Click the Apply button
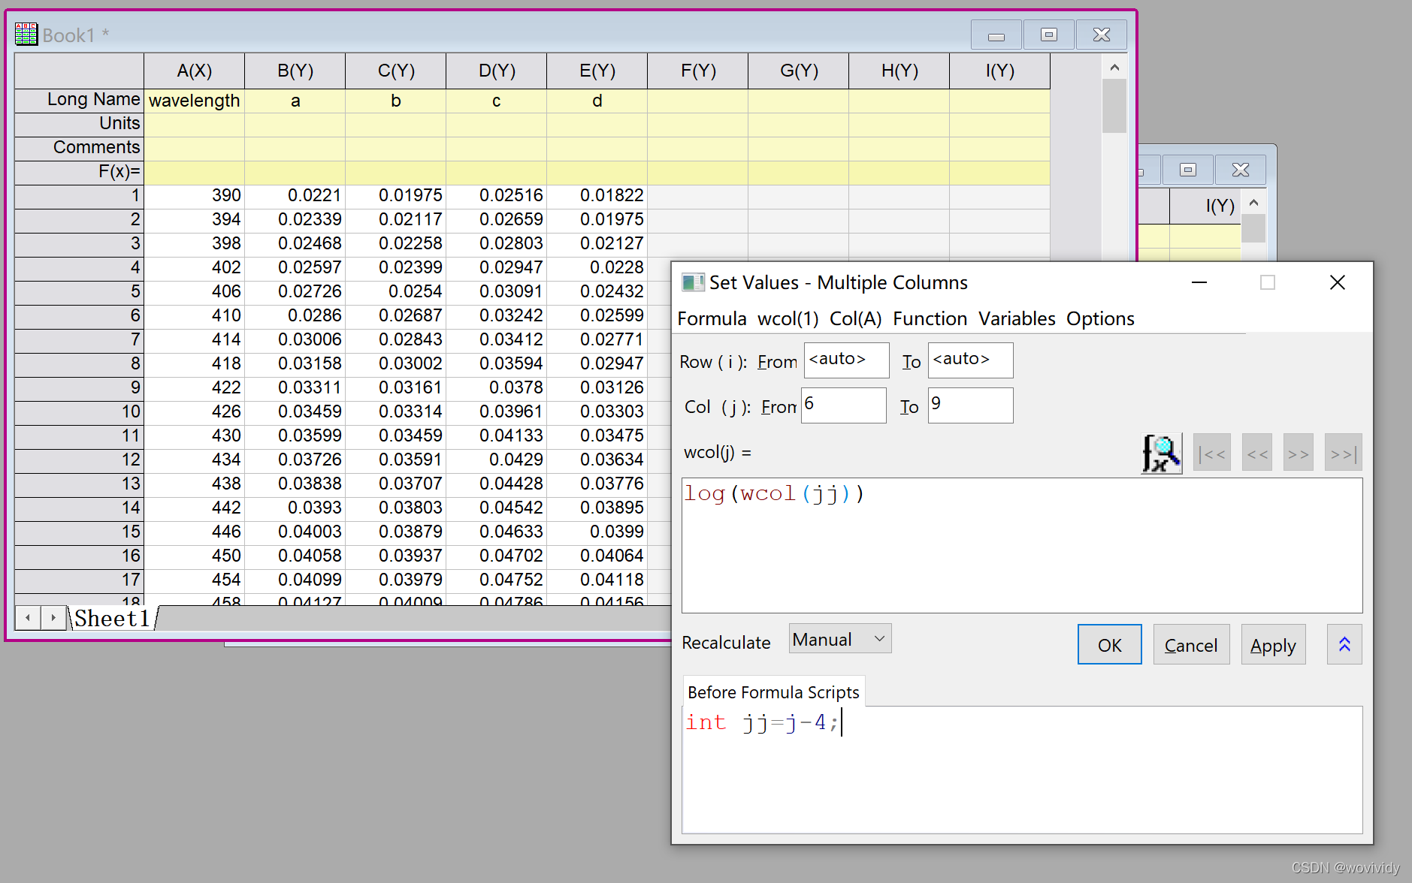This screenshot has height=883, width=1412. pyautogui.click(x=1273, y=644)
